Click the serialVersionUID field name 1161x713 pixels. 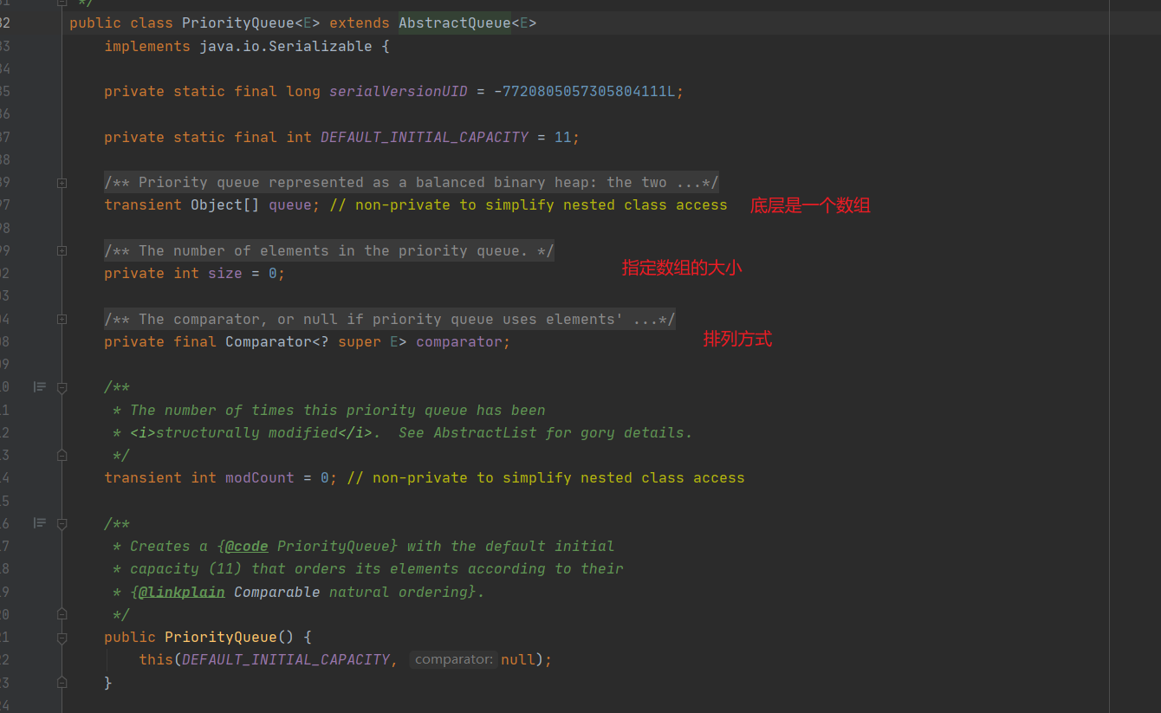[399, 91]
